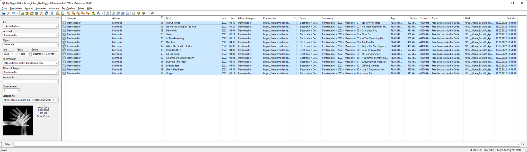527x152 pixels.
Task: Expand tag sources dropdown arrow
Action: click(x=147, y=13)
